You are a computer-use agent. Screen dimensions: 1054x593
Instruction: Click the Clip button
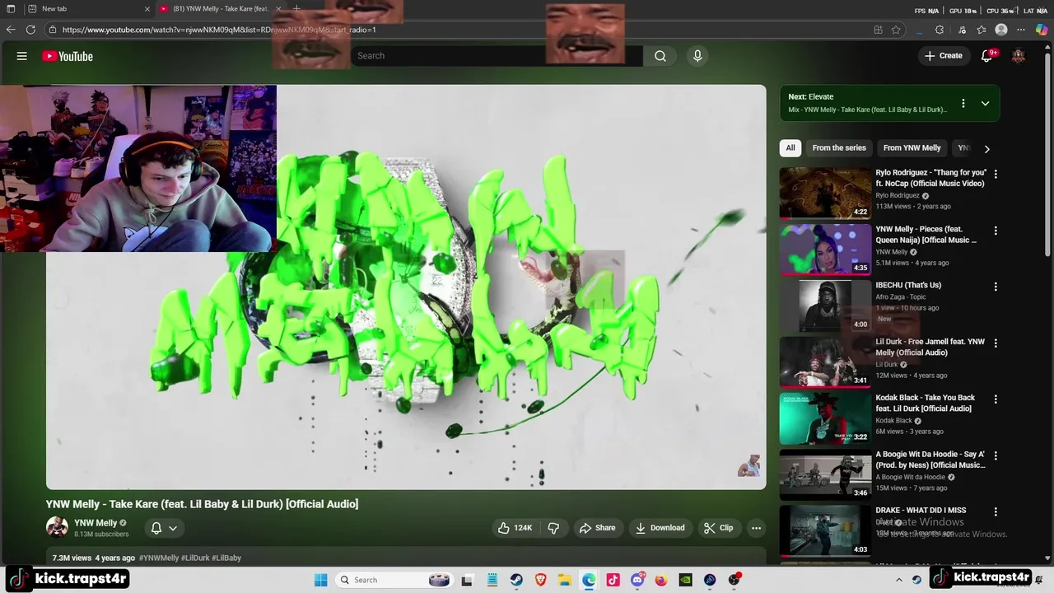click(718, 528)
